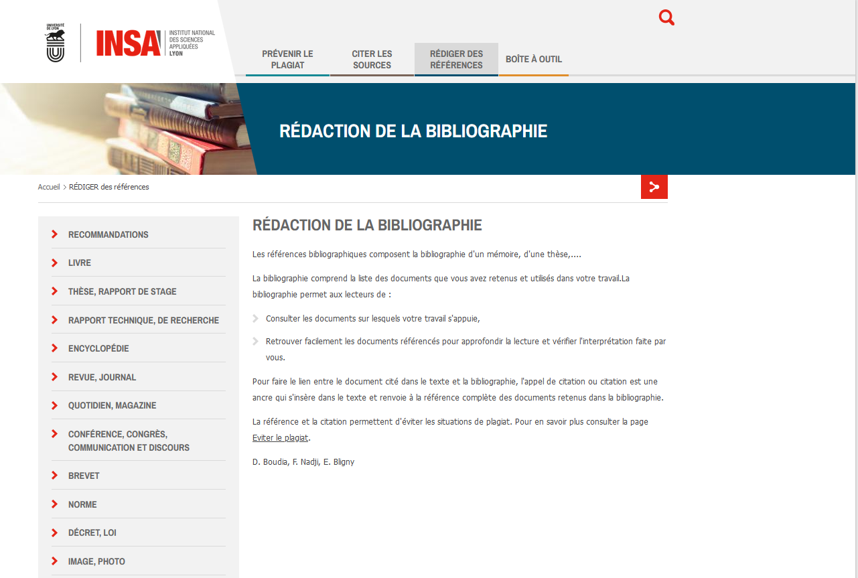858x578 pixels.
Task: Click the bullet Retrouver facilement les documents
Action: pos(466,349)
